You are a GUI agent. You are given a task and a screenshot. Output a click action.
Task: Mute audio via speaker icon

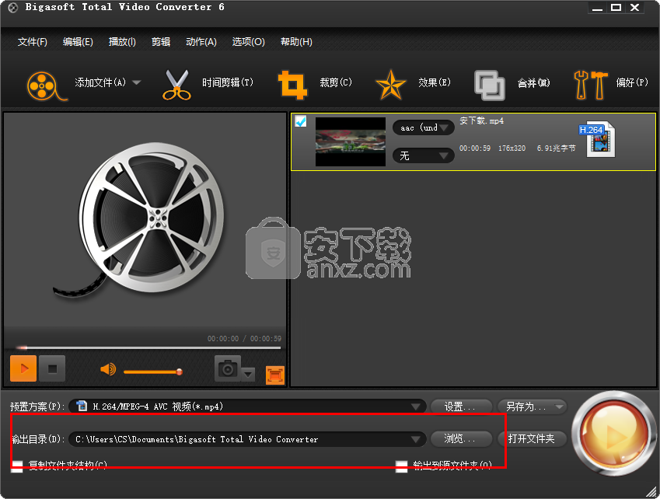[108, 369]
